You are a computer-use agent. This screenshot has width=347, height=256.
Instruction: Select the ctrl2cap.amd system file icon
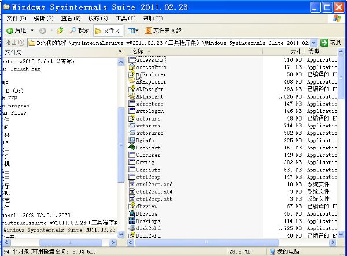coord(132,184)
